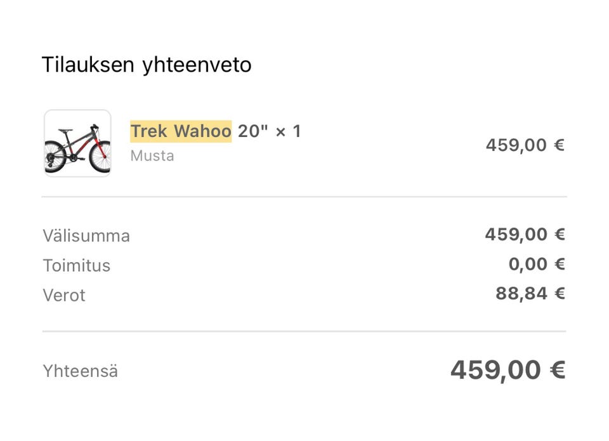Click the divider line above Yhteensä
Viewport: 609px width, 441px height.
pos(304,331)
